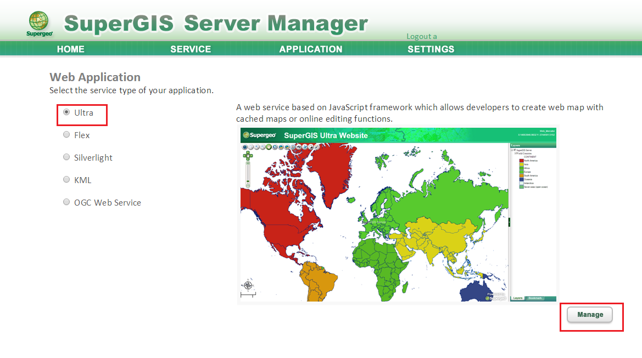Click the Supergeo globe logo
Image resolution: width=642 pixels, height=358 pixels.
click(x=39, y=24)
